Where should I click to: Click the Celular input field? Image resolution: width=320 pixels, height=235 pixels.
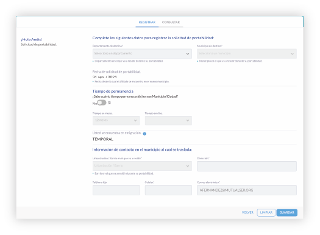pyautogui.click(x=168, y=190)
